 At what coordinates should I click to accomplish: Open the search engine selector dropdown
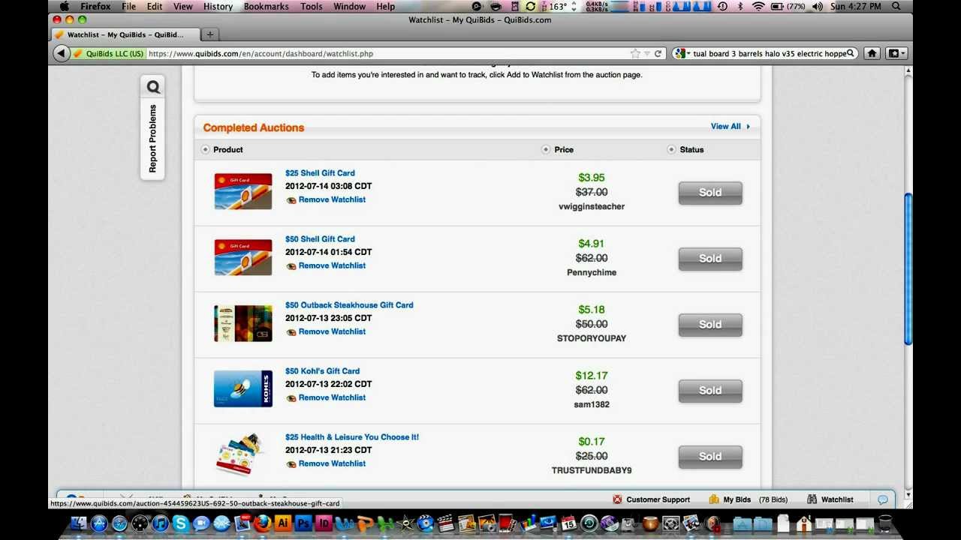click(682, 53)
